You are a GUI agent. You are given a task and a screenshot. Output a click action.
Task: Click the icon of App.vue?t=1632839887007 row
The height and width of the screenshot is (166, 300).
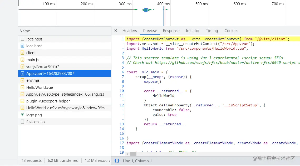tap(22, 74)
